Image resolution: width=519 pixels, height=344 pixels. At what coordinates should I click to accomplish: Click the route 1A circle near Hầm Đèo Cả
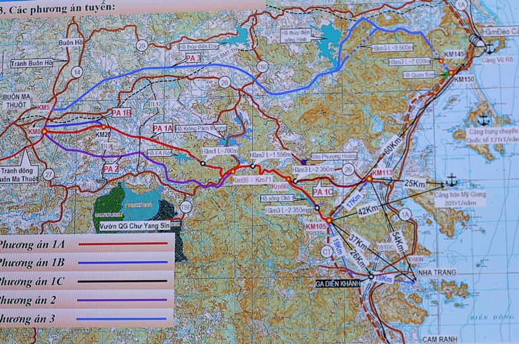tap(462, 5)
